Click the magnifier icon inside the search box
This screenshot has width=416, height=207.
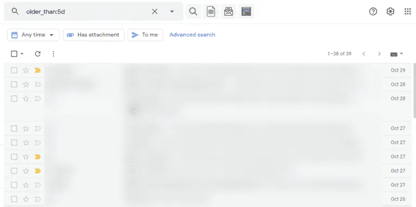click(15, 11)
